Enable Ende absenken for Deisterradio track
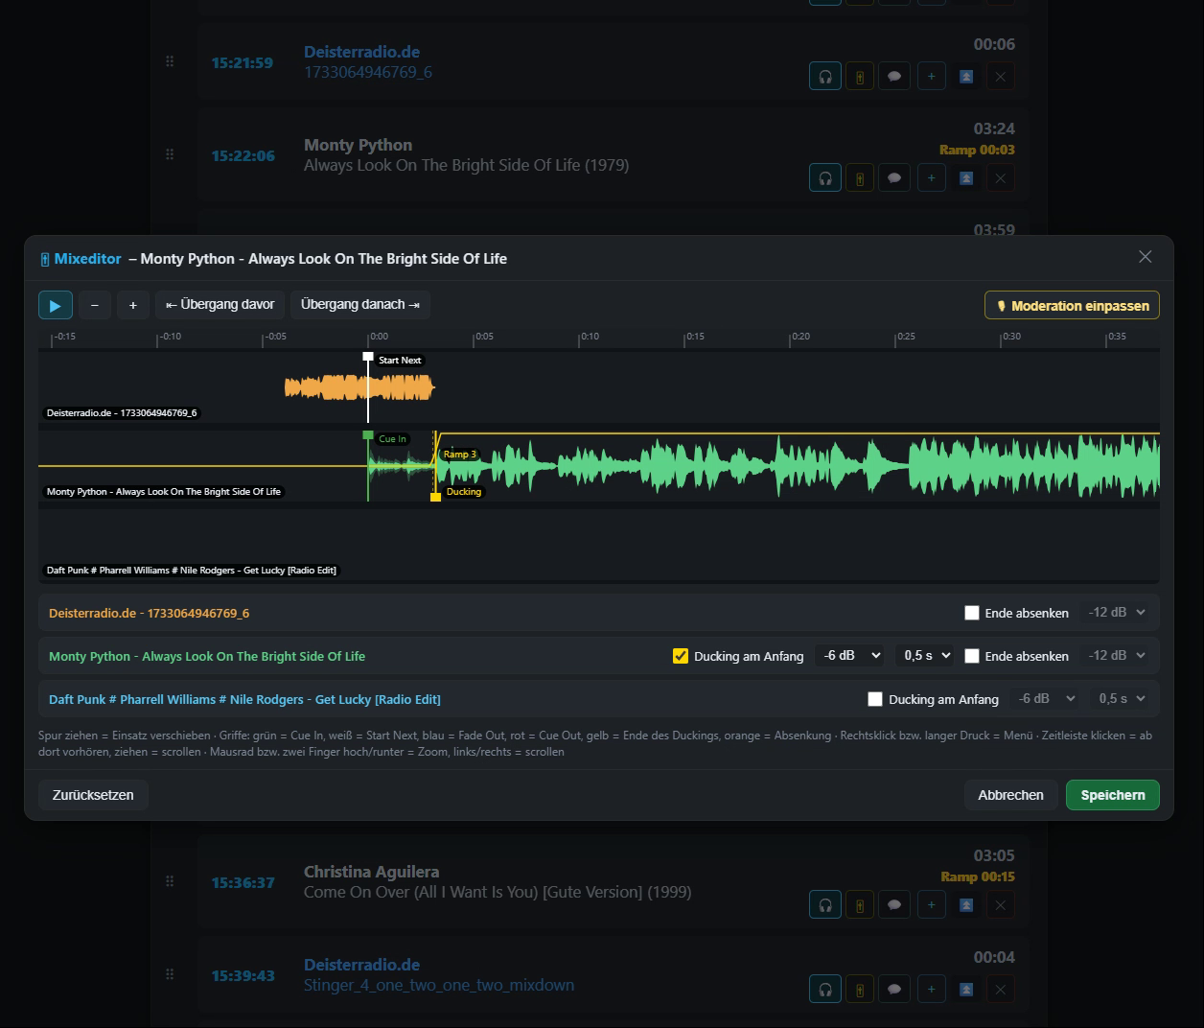1204x1028 pixels. coord(972,613)
